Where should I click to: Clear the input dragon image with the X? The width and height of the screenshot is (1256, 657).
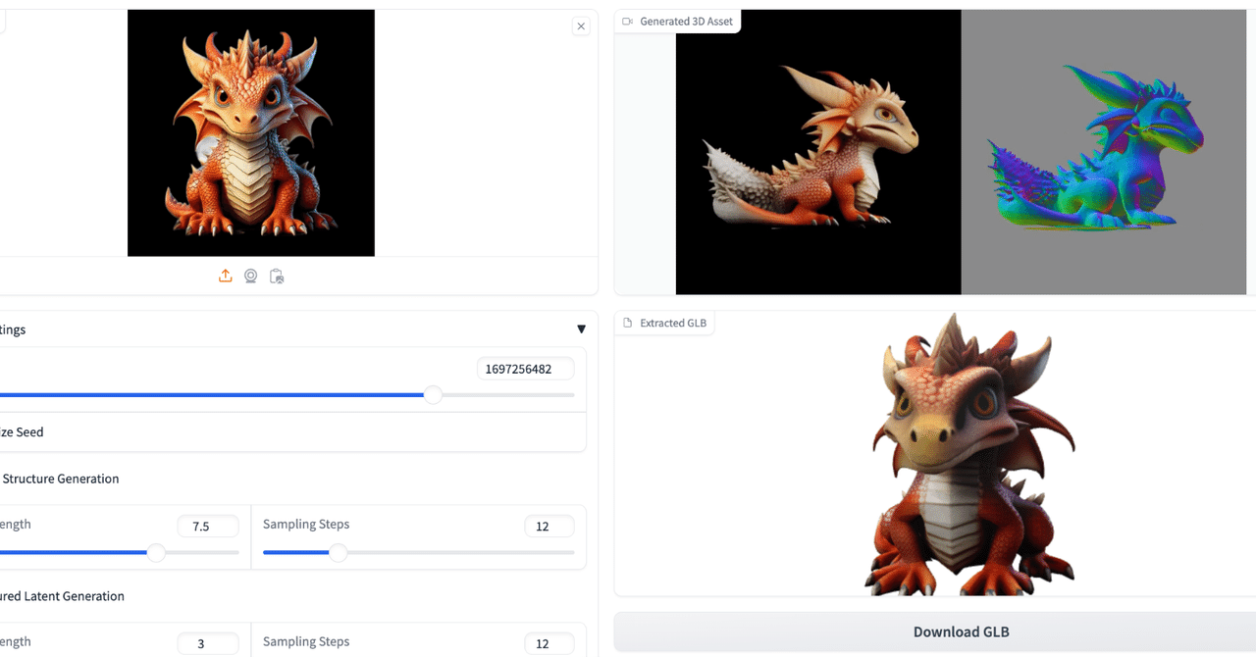(581, 25)
